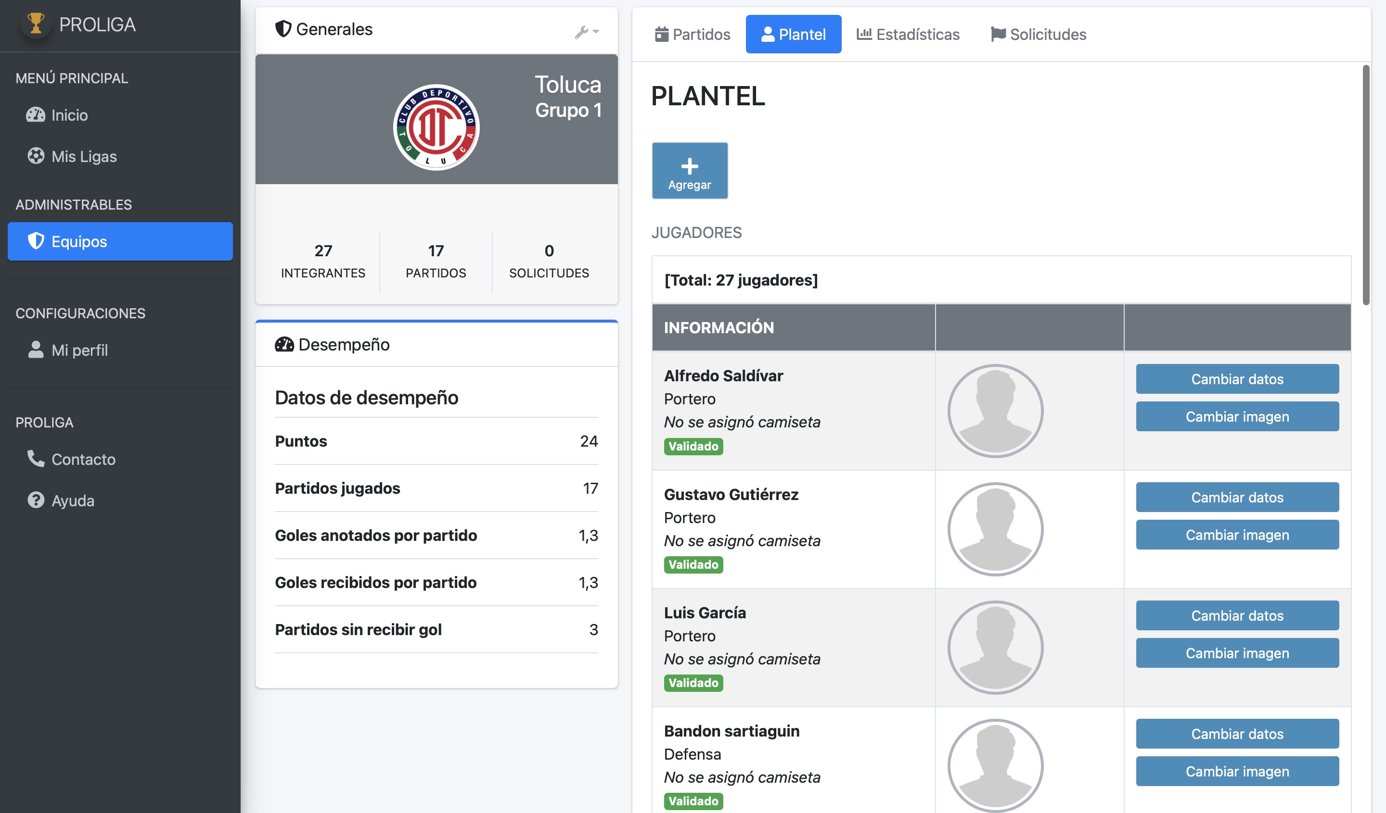Click the Inicio dashboard gauge icon
This screenshot has width=1386, height=813.
tap(36, 115)
